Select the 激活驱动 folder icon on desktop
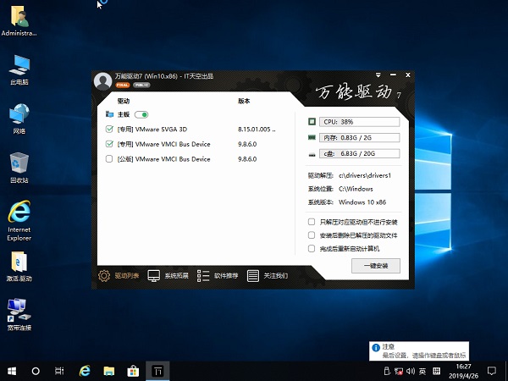 click(19, 263)
